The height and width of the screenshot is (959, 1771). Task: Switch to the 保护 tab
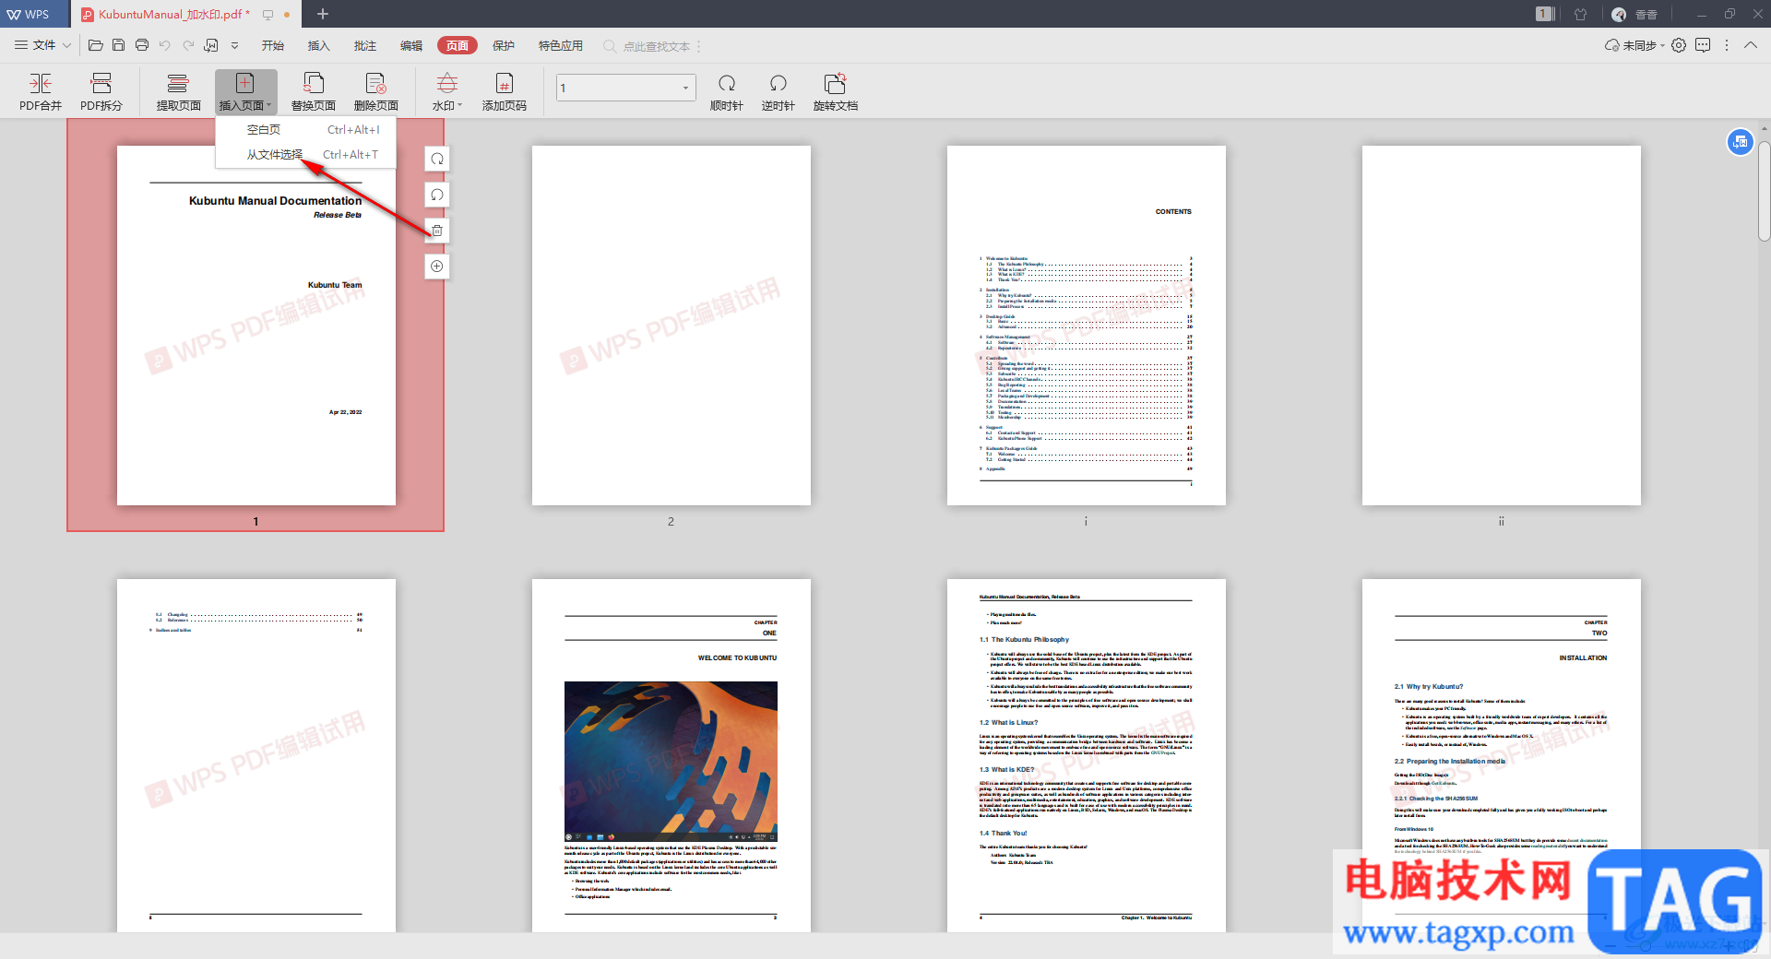(x=504, y=45)
